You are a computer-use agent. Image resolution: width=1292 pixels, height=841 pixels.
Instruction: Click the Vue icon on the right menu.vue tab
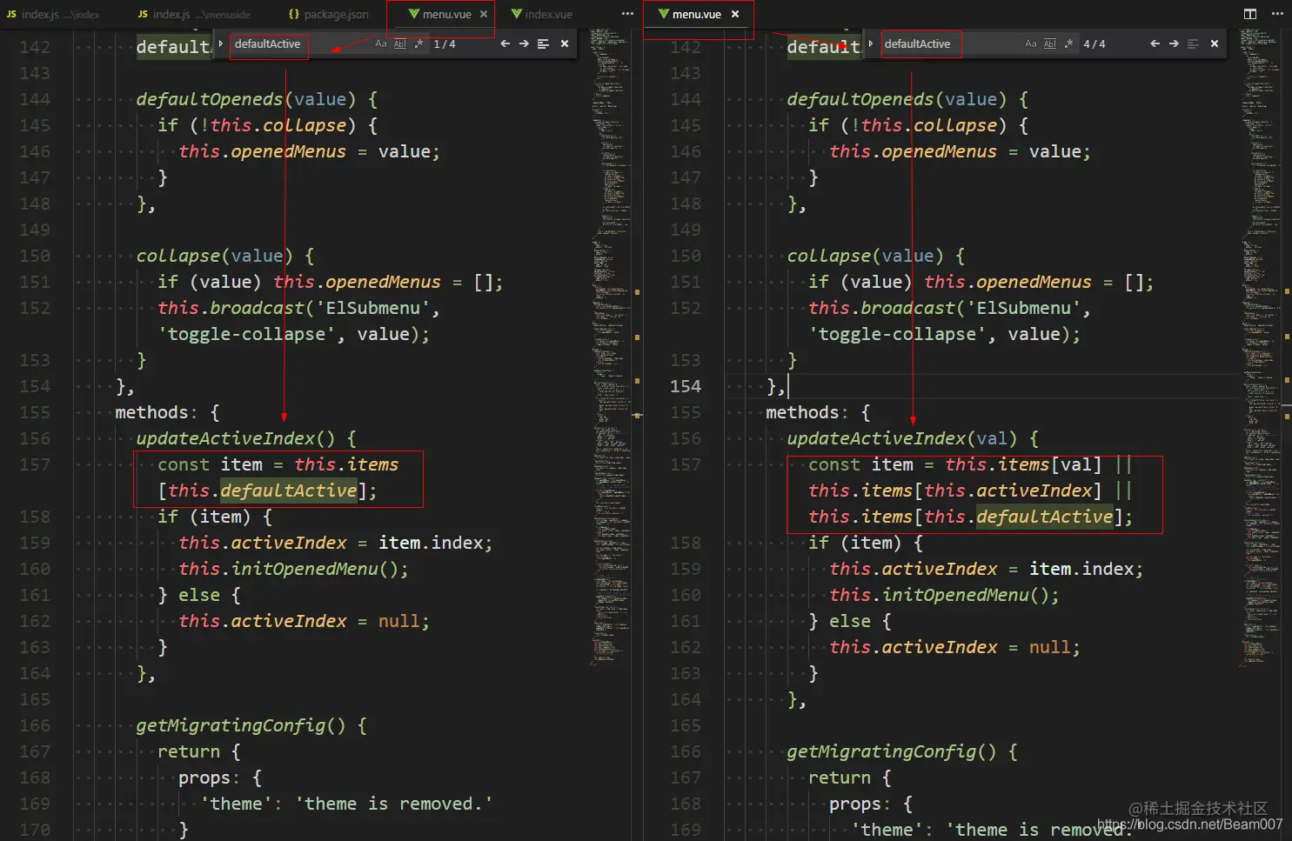664,15
